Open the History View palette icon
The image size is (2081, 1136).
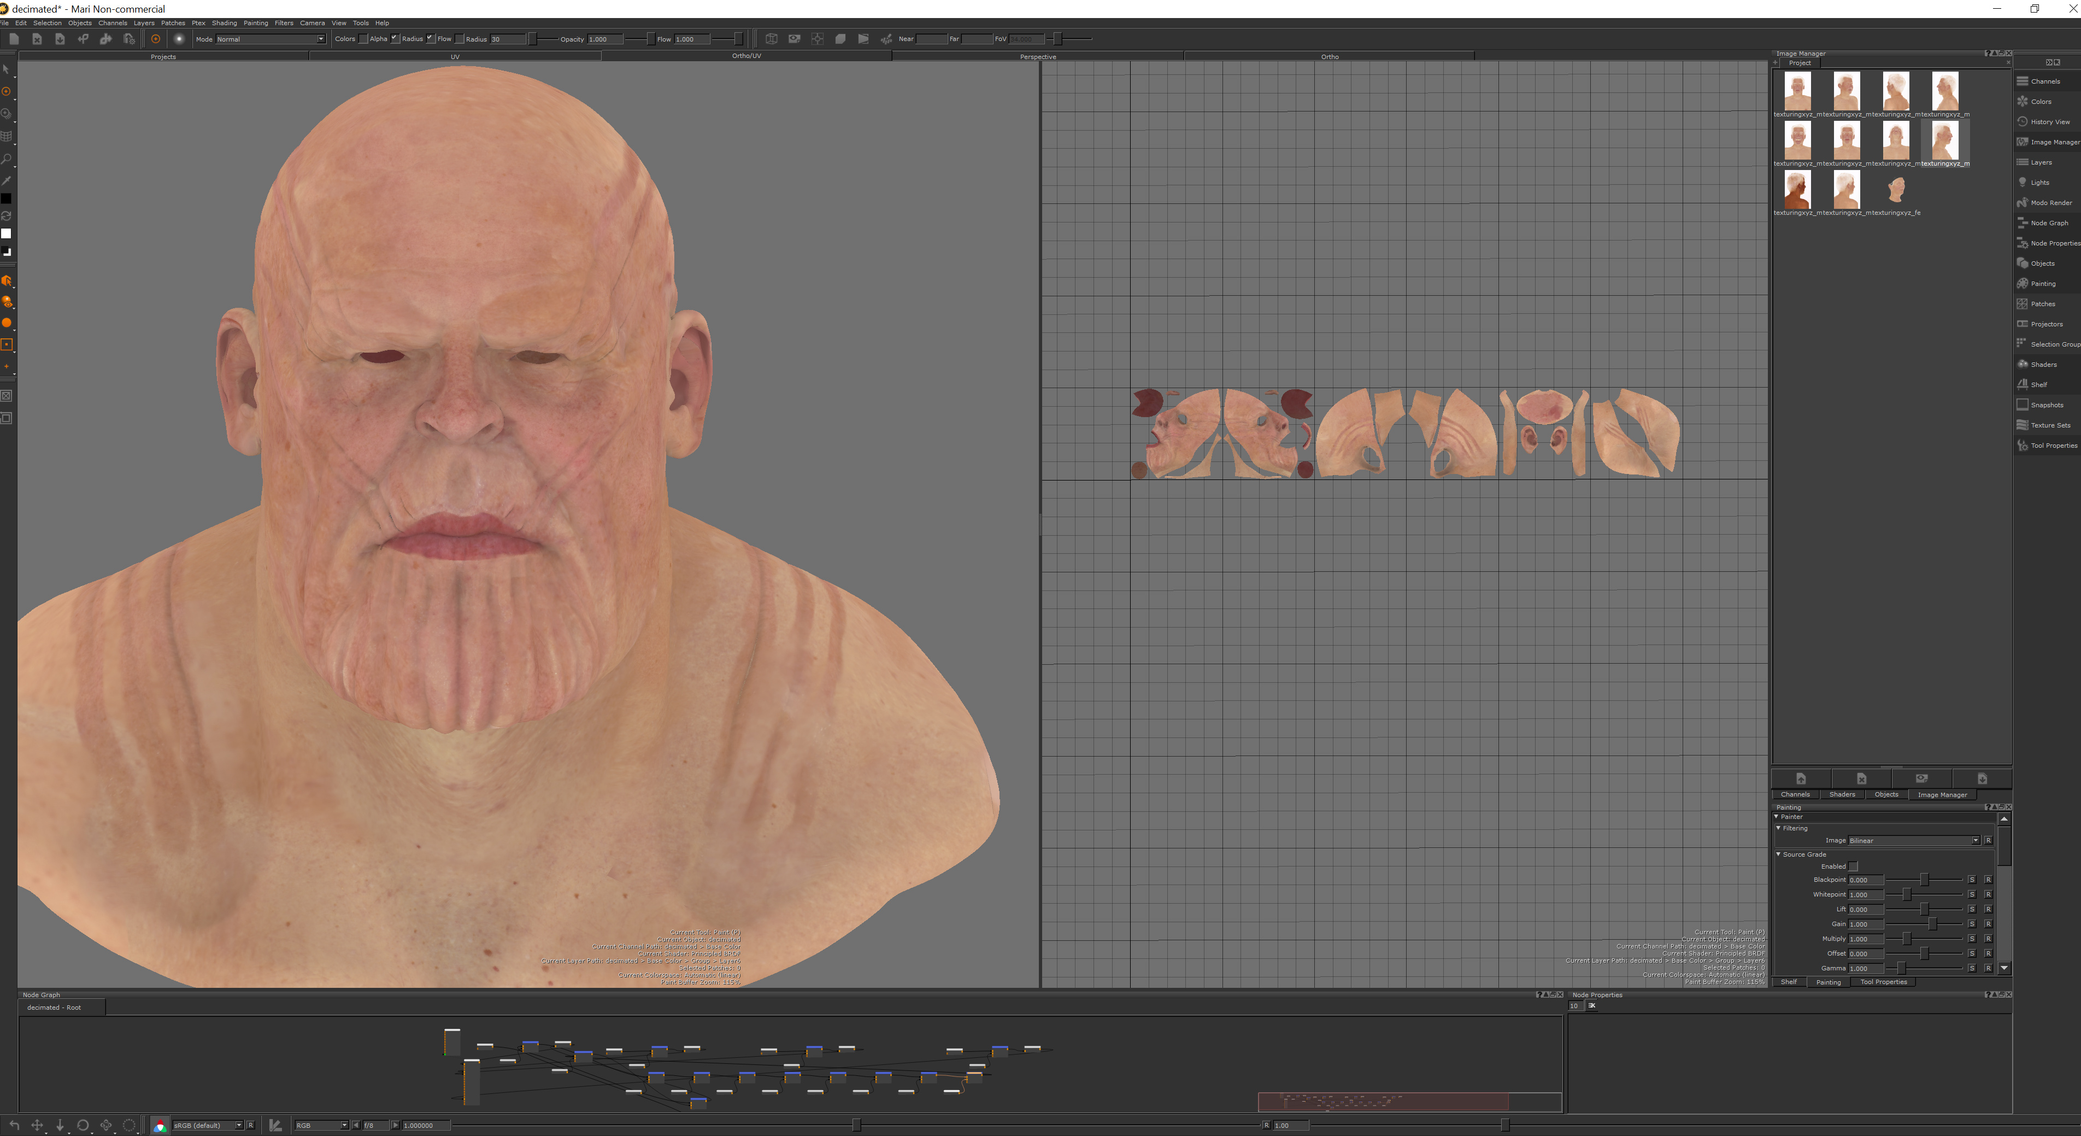(x=2022, y=121)
